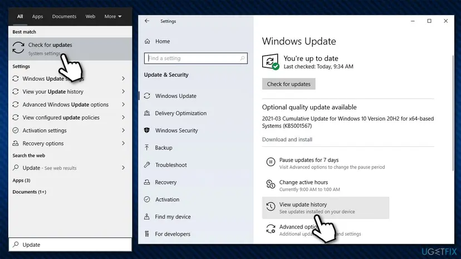Click sync icon next to View your Update history
This screenshot has width=461, height=259.
pyautogui.click(x=16, y=91)
